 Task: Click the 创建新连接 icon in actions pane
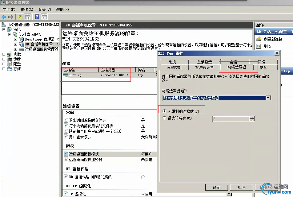[x=259, y=39]
